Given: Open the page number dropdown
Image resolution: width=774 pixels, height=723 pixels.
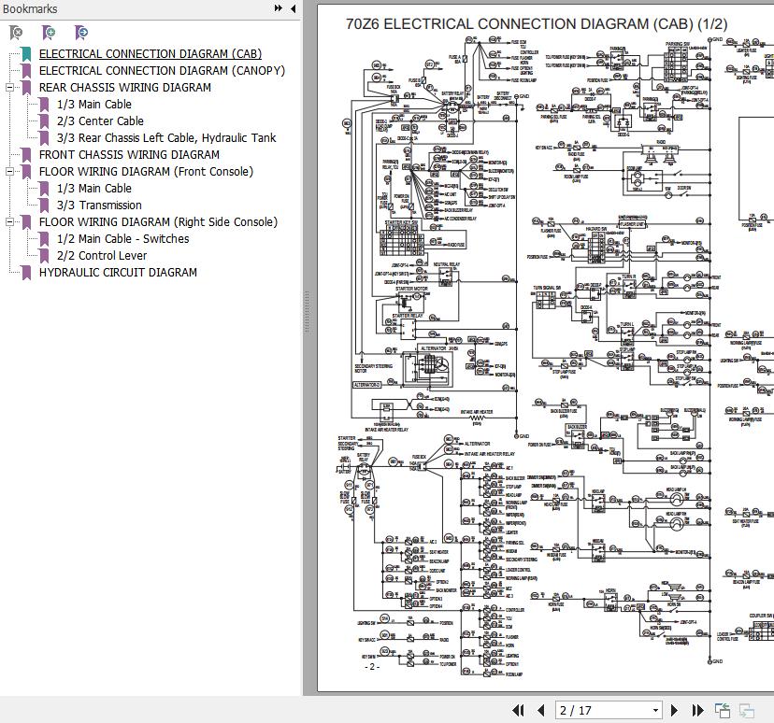Looking at the screenshot, I should click(655, 711).
